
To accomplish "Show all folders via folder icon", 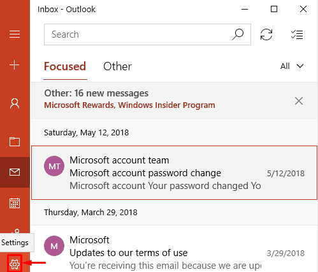I will click(15, 142).
